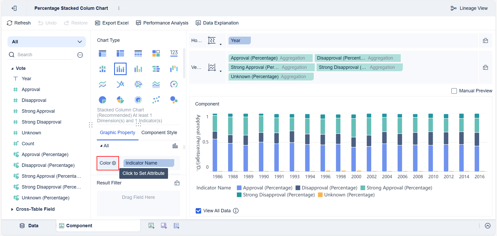This screenshot has width=497, height=236.
Task: Select the stacked column chart icon
Action: point(120,69)
